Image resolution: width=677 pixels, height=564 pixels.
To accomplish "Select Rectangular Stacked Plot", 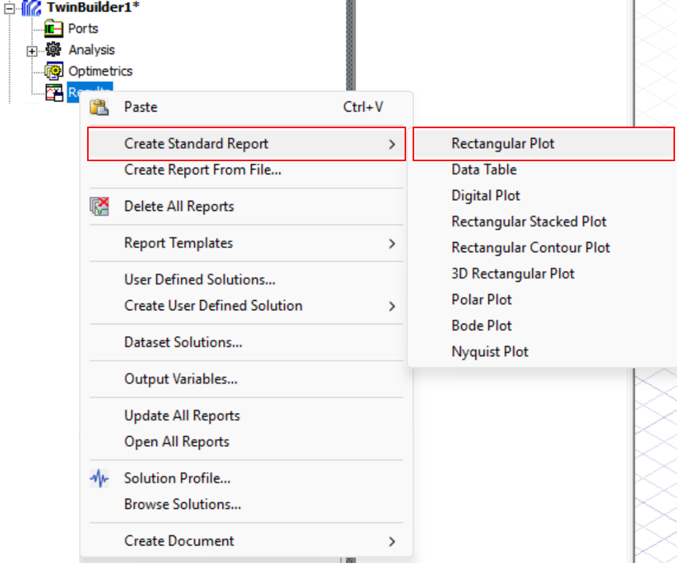I will 543,222.
